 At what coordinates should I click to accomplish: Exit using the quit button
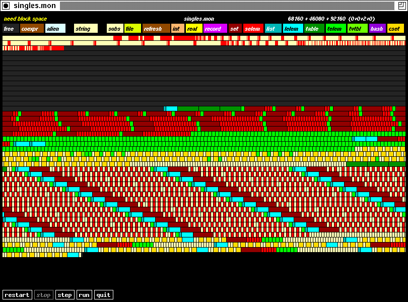point(103,295)
